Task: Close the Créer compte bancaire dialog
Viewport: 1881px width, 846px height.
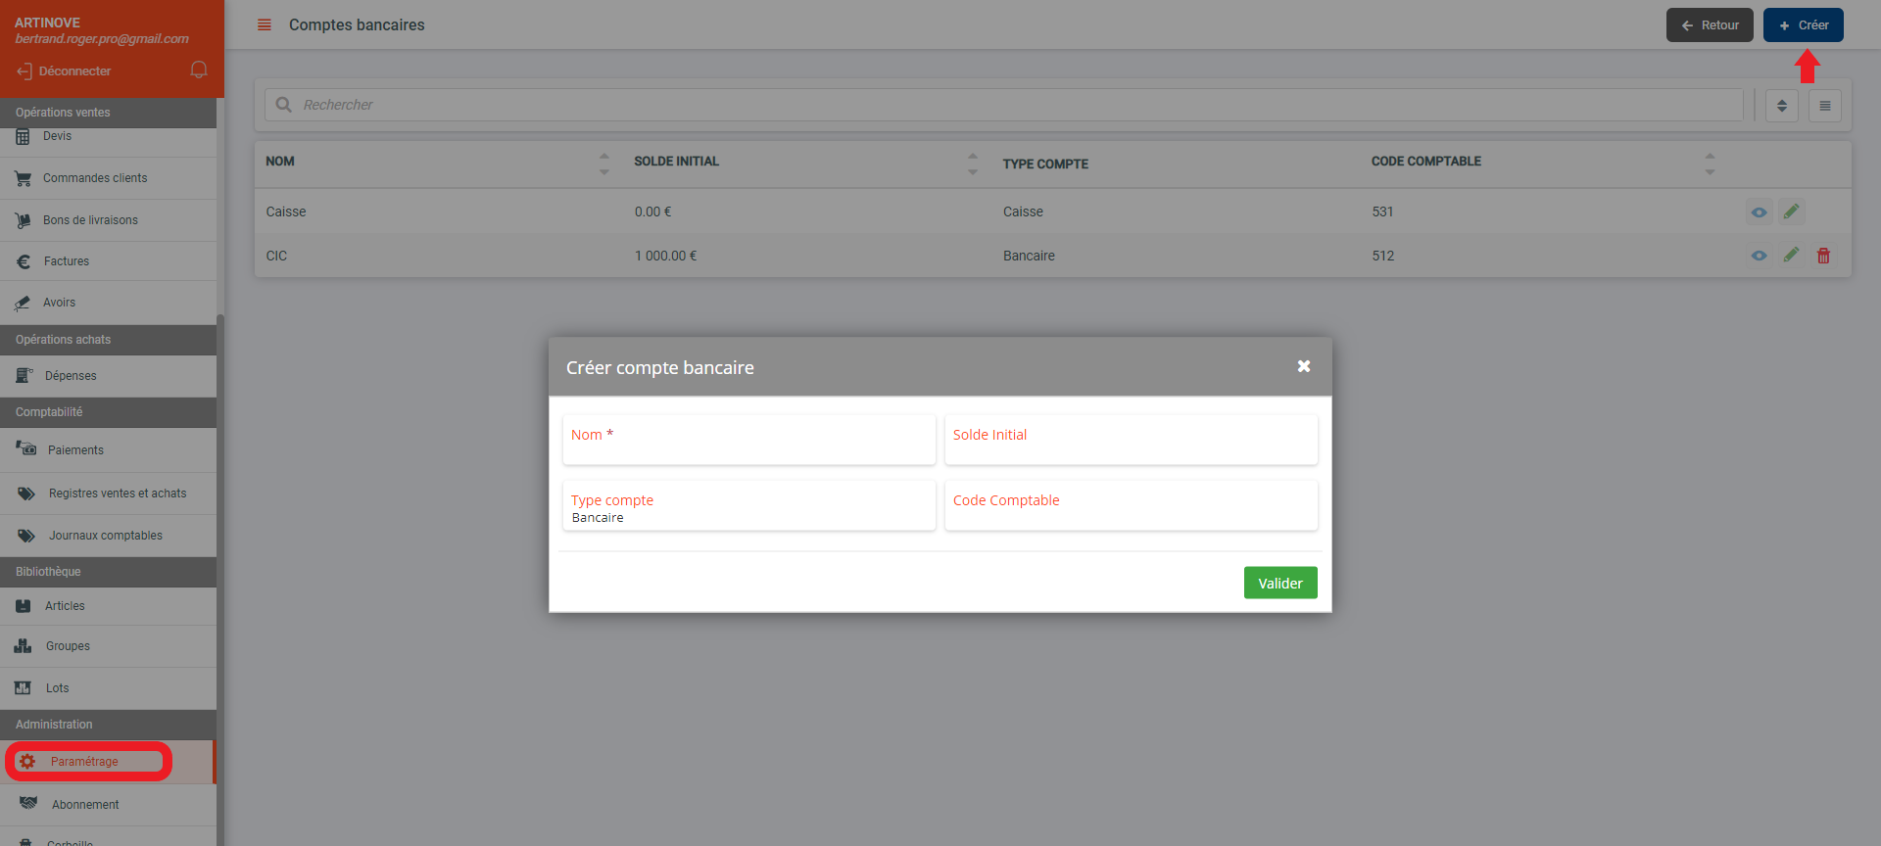Action: click(x=1303, y=366)
